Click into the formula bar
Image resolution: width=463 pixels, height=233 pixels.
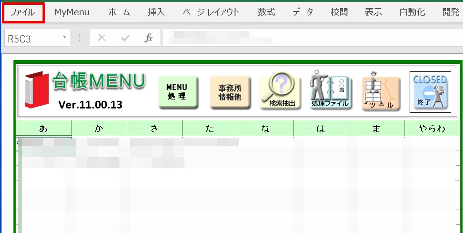click(313, 38)
